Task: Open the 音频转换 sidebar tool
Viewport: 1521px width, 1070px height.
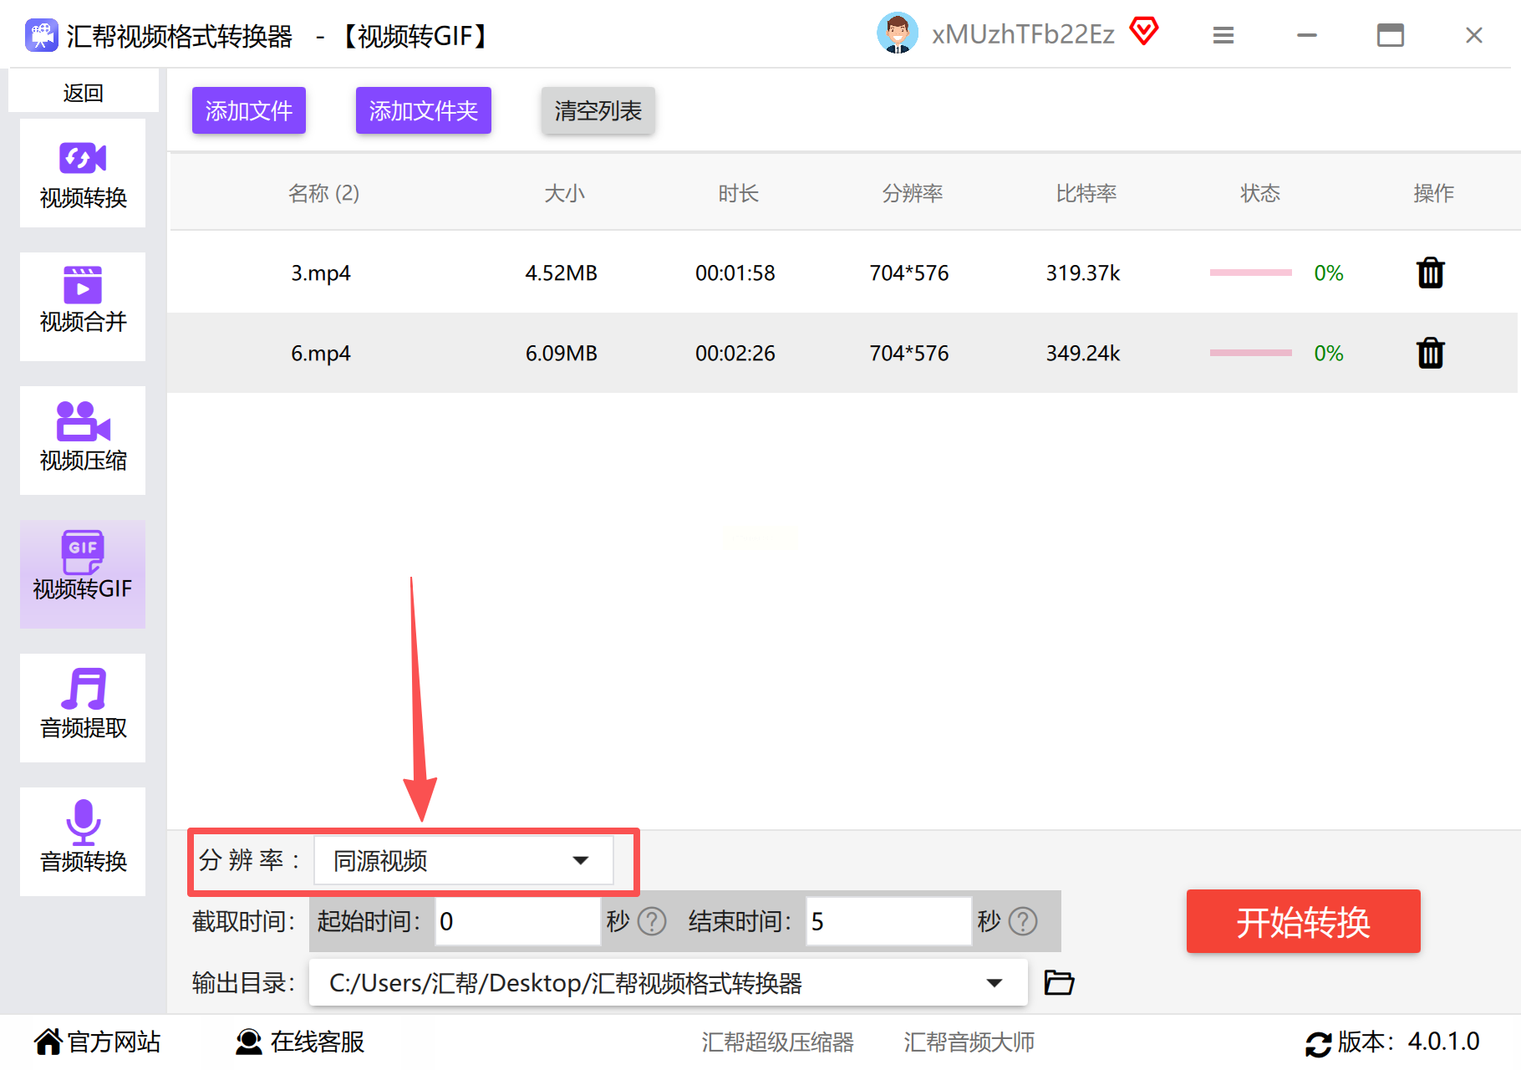Action: [83, 842]
